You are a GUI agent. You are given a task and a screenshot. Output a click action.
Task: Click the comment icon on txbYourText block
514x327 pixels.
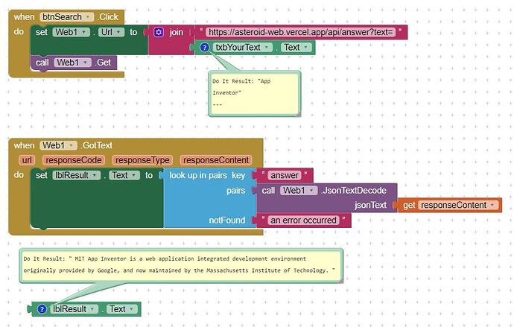coord(205,48)
